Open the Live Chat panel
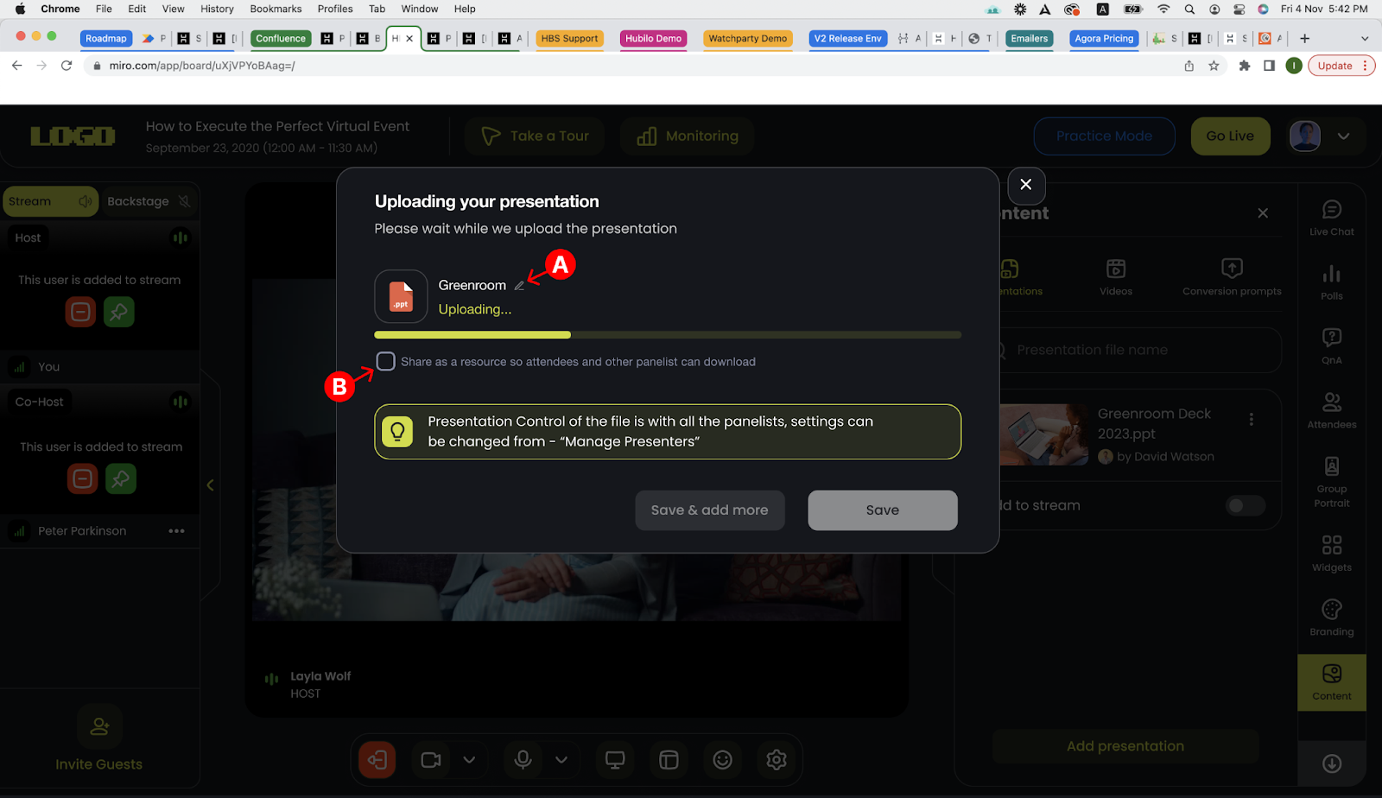1382x798 pixels. pos(1332,218)
